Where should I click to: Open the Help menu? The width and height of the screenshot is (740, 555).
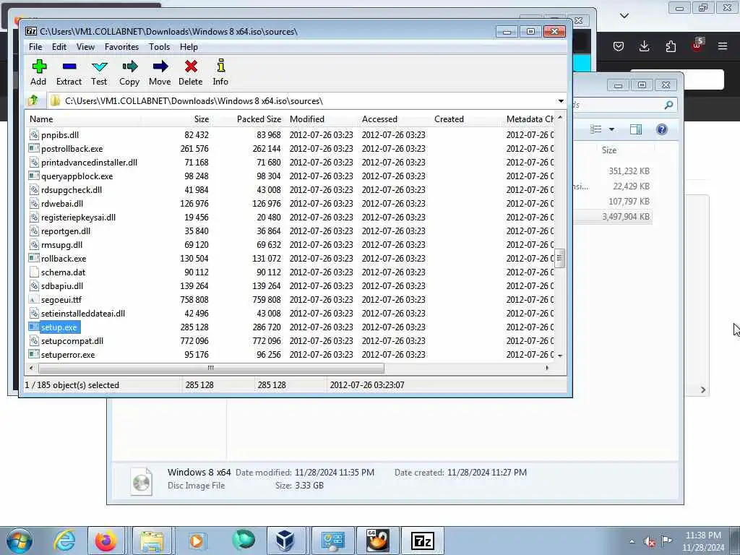pos(189,47)
